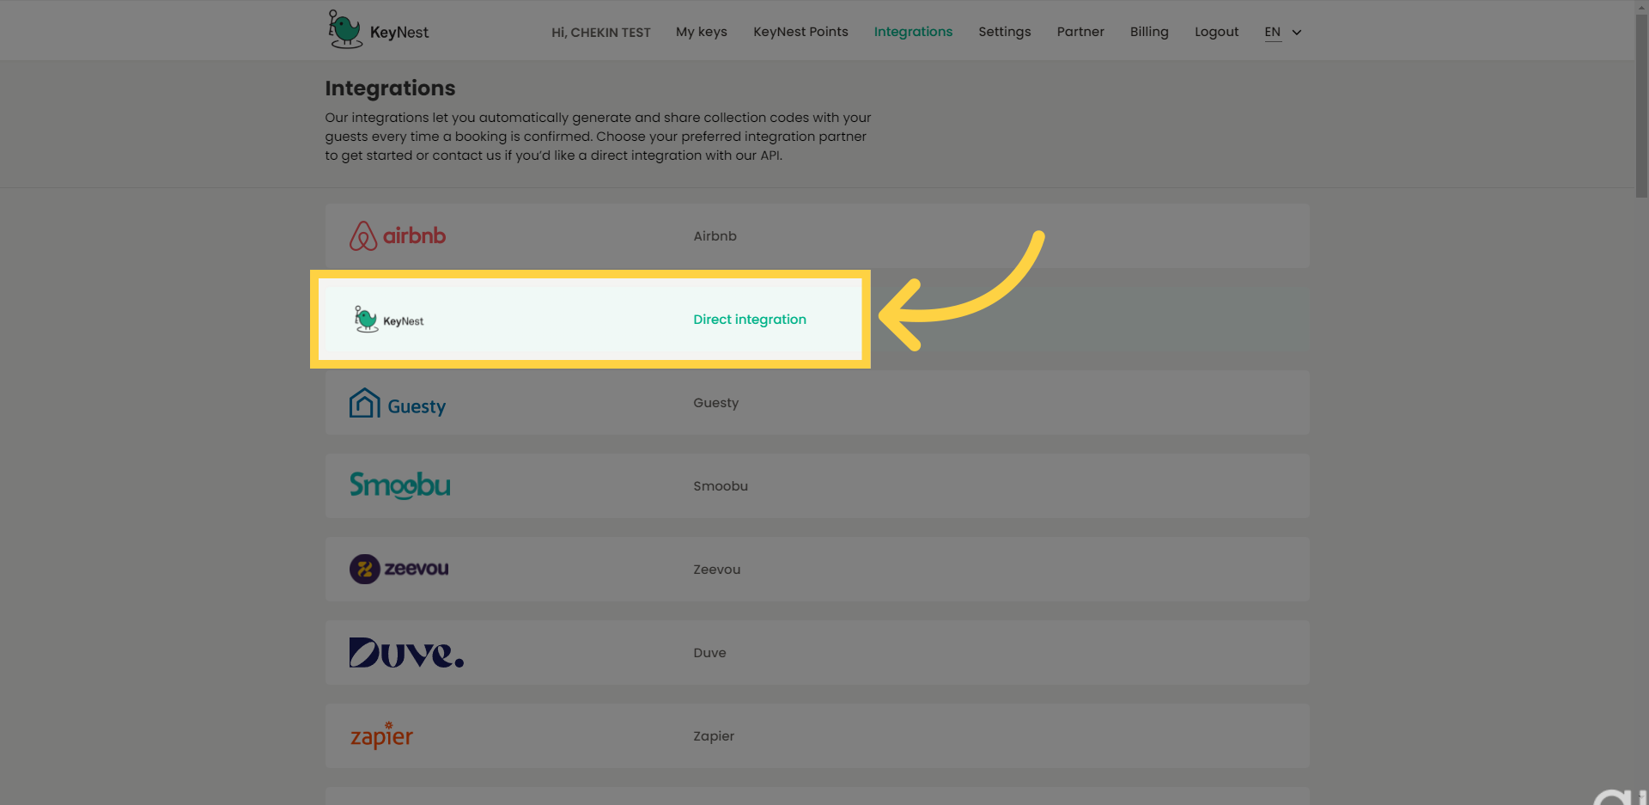This screenshot has width=1649, height=805.
Task: Click the Zeevou logo
Action: coord(399,569)
